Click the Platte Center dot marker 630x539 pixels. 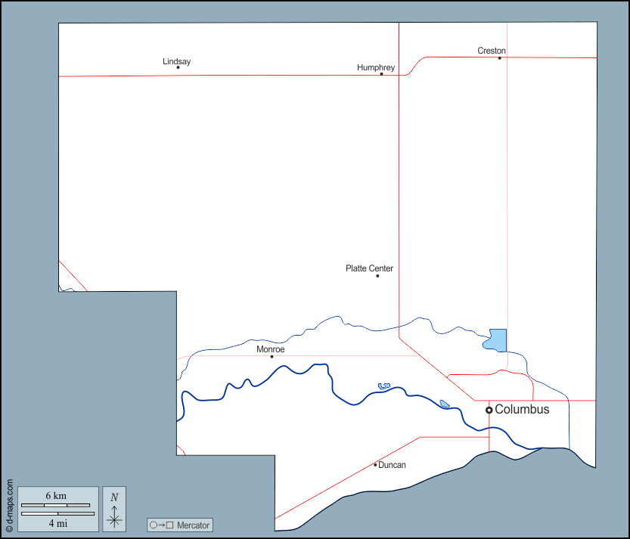point(377,276)
